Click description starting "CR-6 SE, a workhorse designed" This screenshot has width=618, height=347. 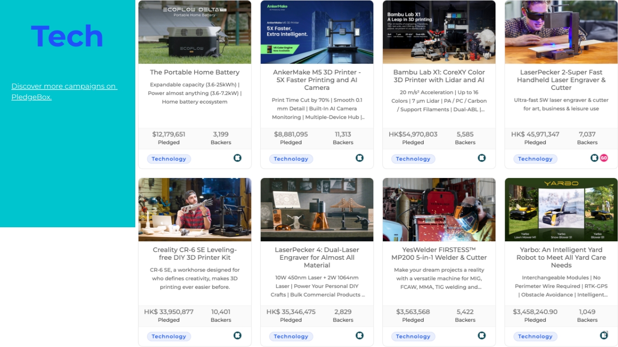pyautogui.click(x=195, y=278)
